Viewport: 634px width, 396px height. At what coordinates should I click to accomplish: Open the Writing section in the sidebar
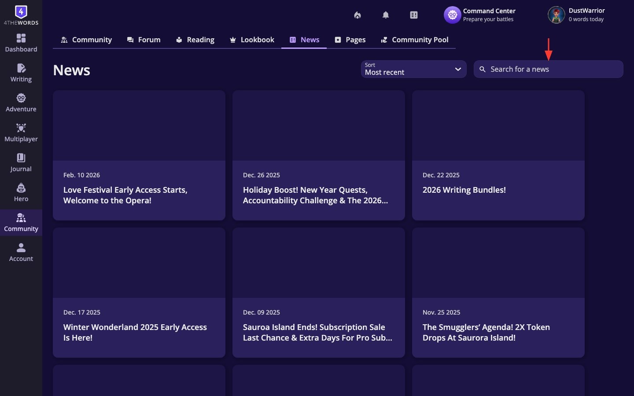(x=21, y=73)
